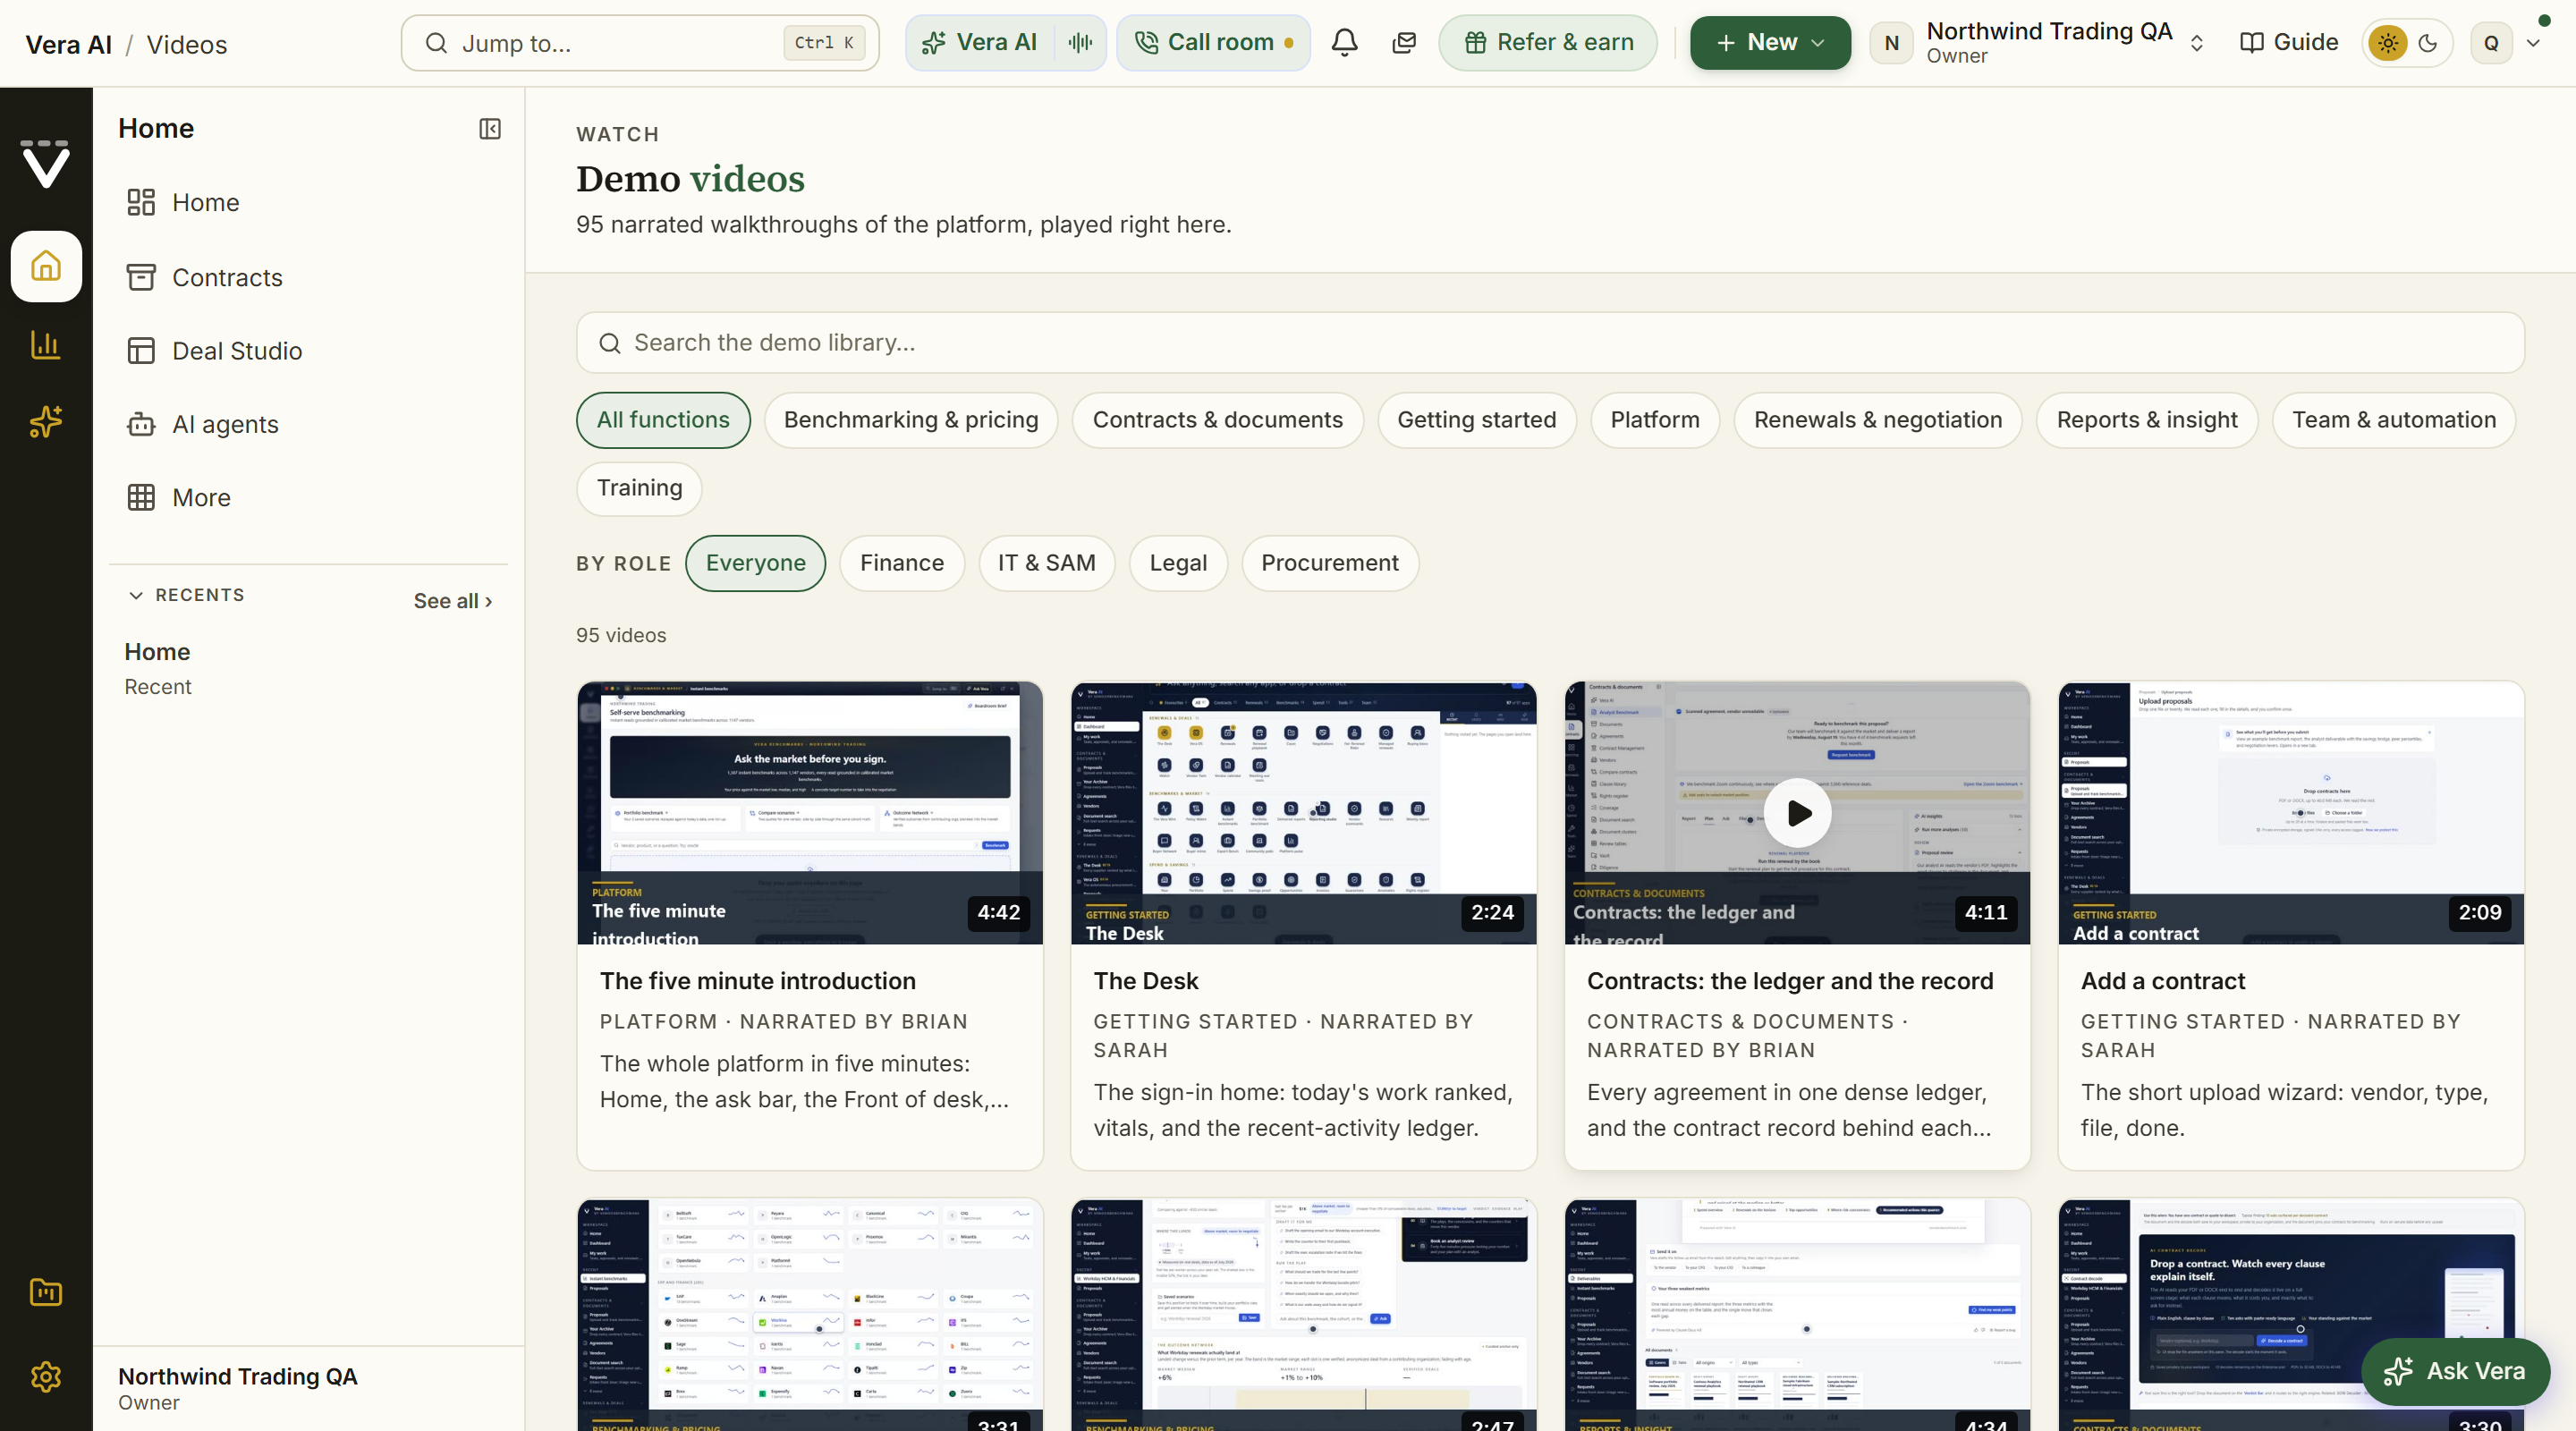The image size is (2576, 1431).
Task: Open The five minute introduction thumbnail
Action: click(810, 813)
